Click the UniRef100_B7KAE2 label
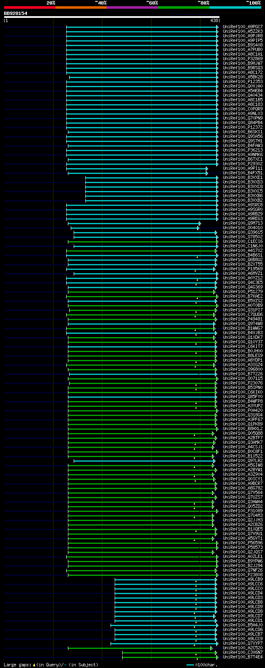Viewport: 265px width, 668px height. point(243,296)
